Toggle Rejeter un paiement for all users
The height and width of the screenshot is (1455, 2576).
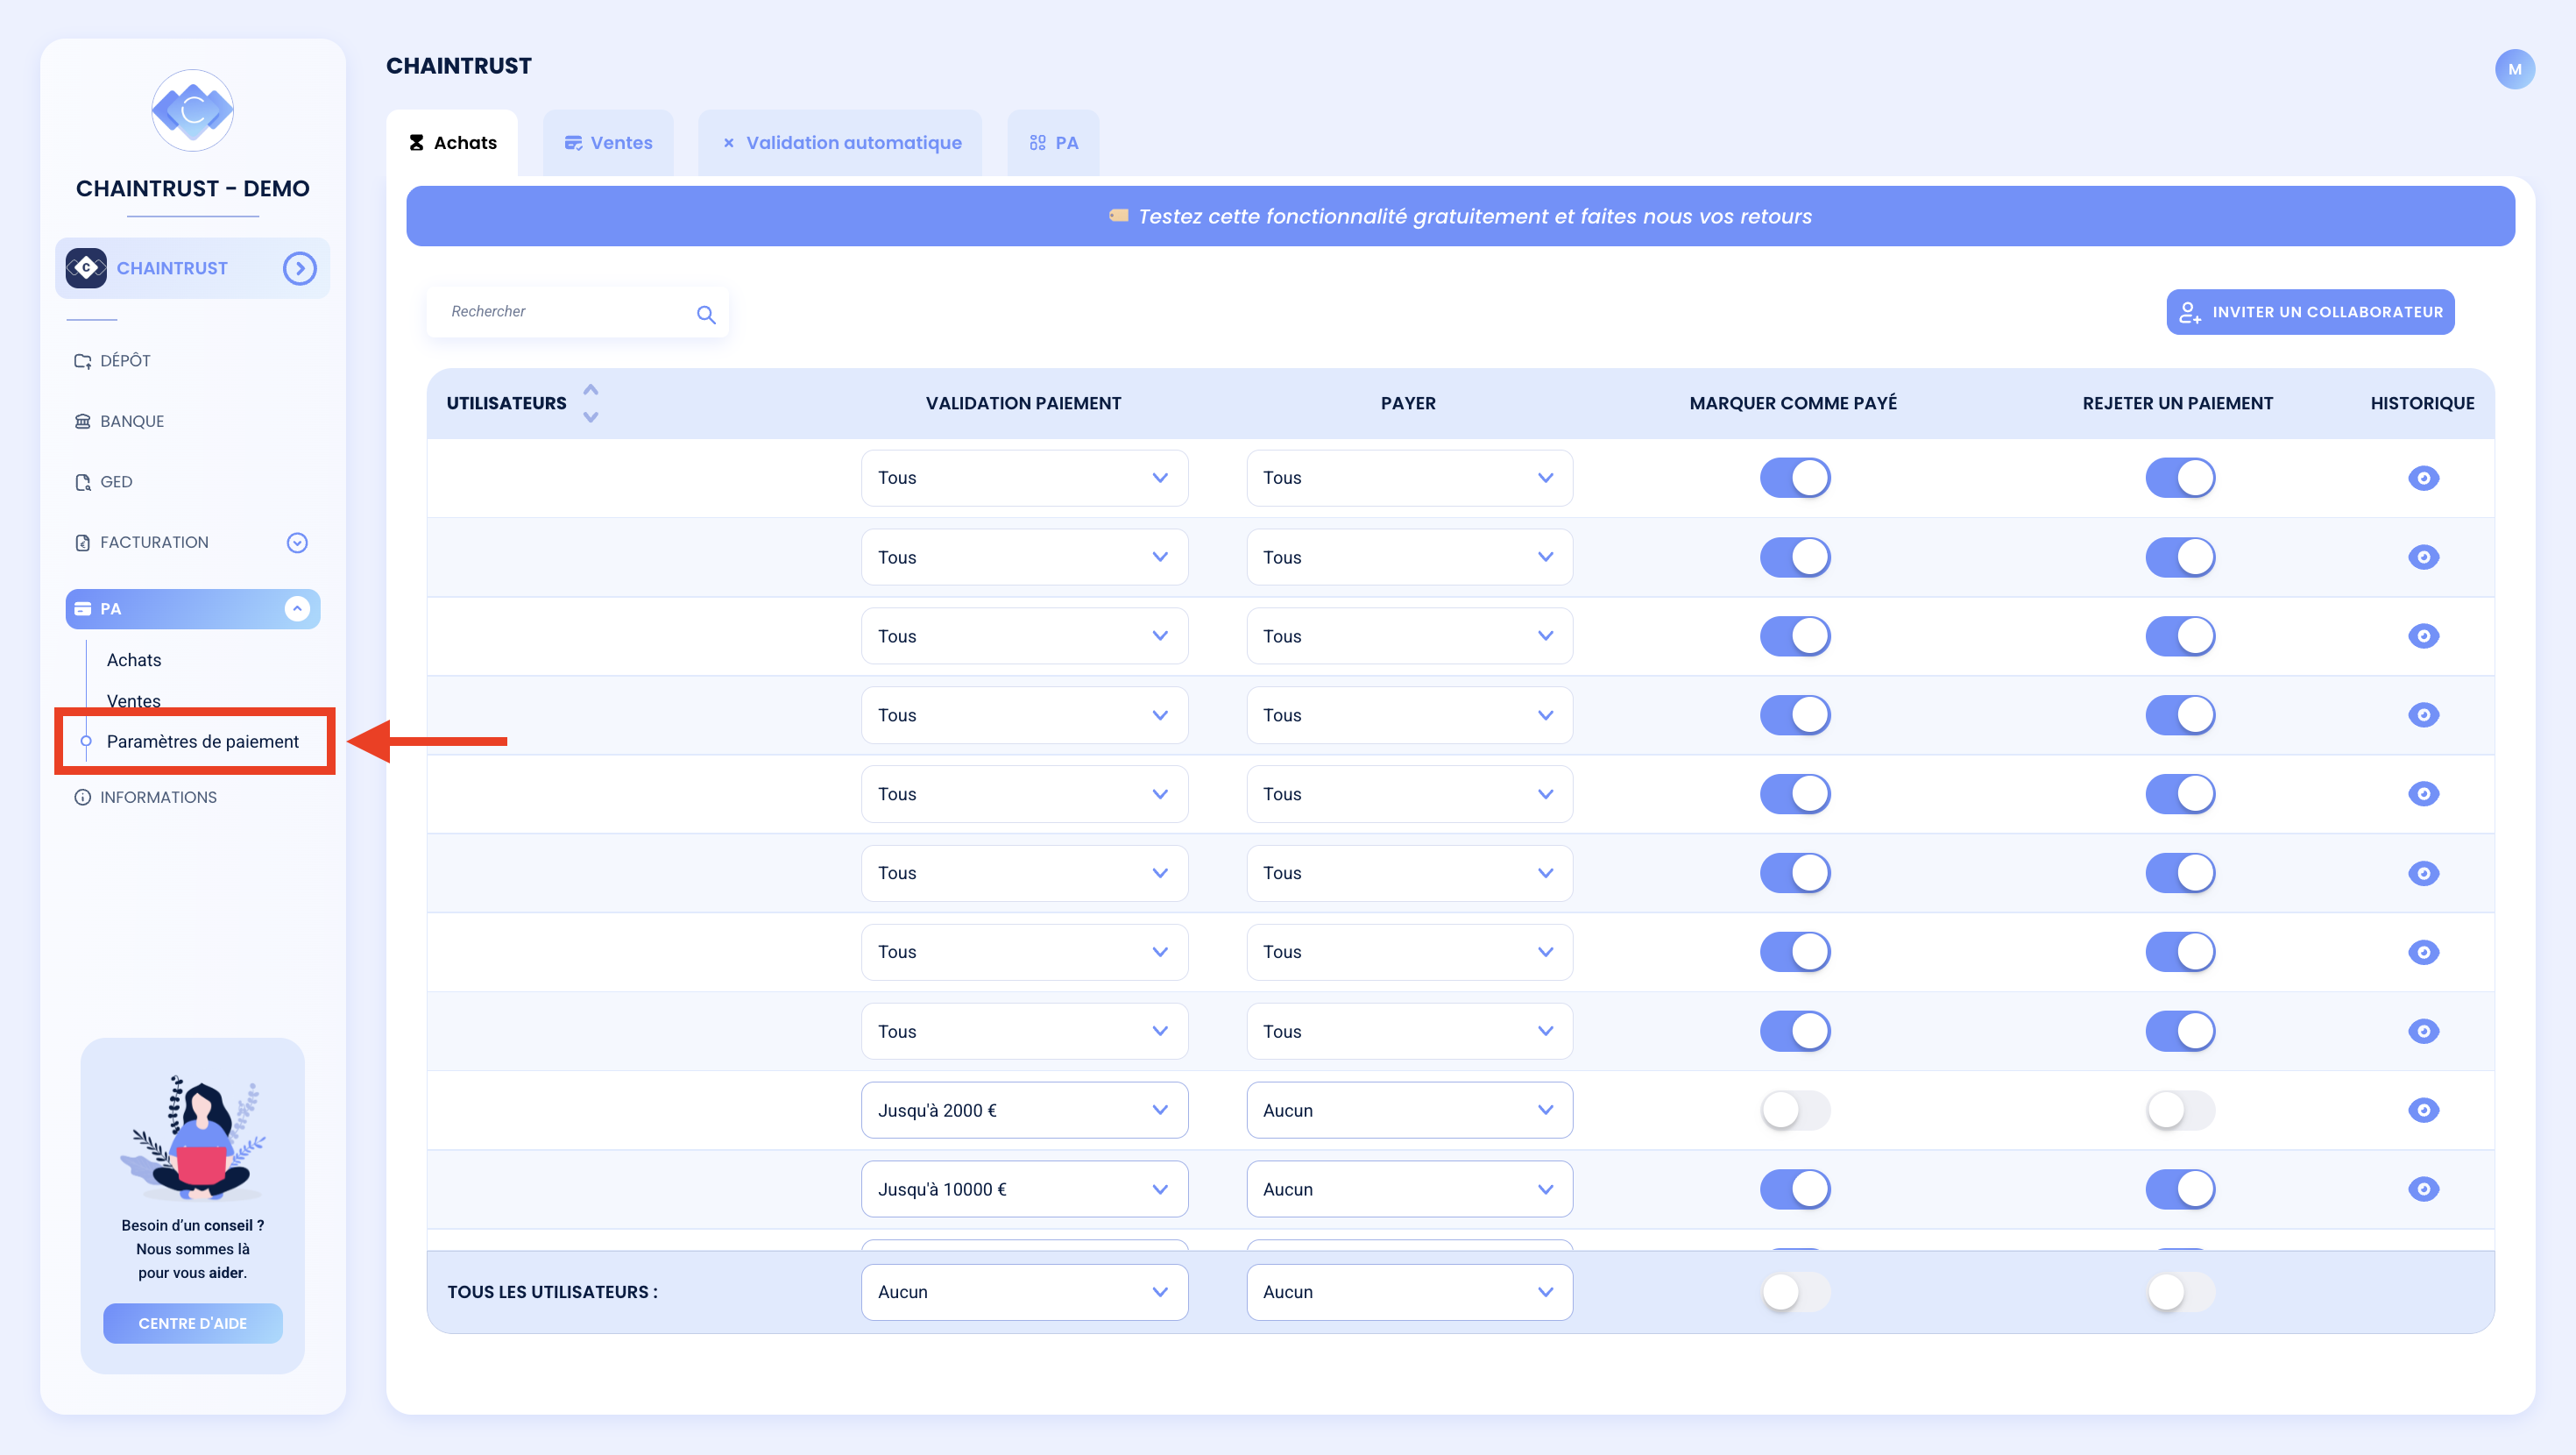pyautogui.click(x=2180, y=1292)
